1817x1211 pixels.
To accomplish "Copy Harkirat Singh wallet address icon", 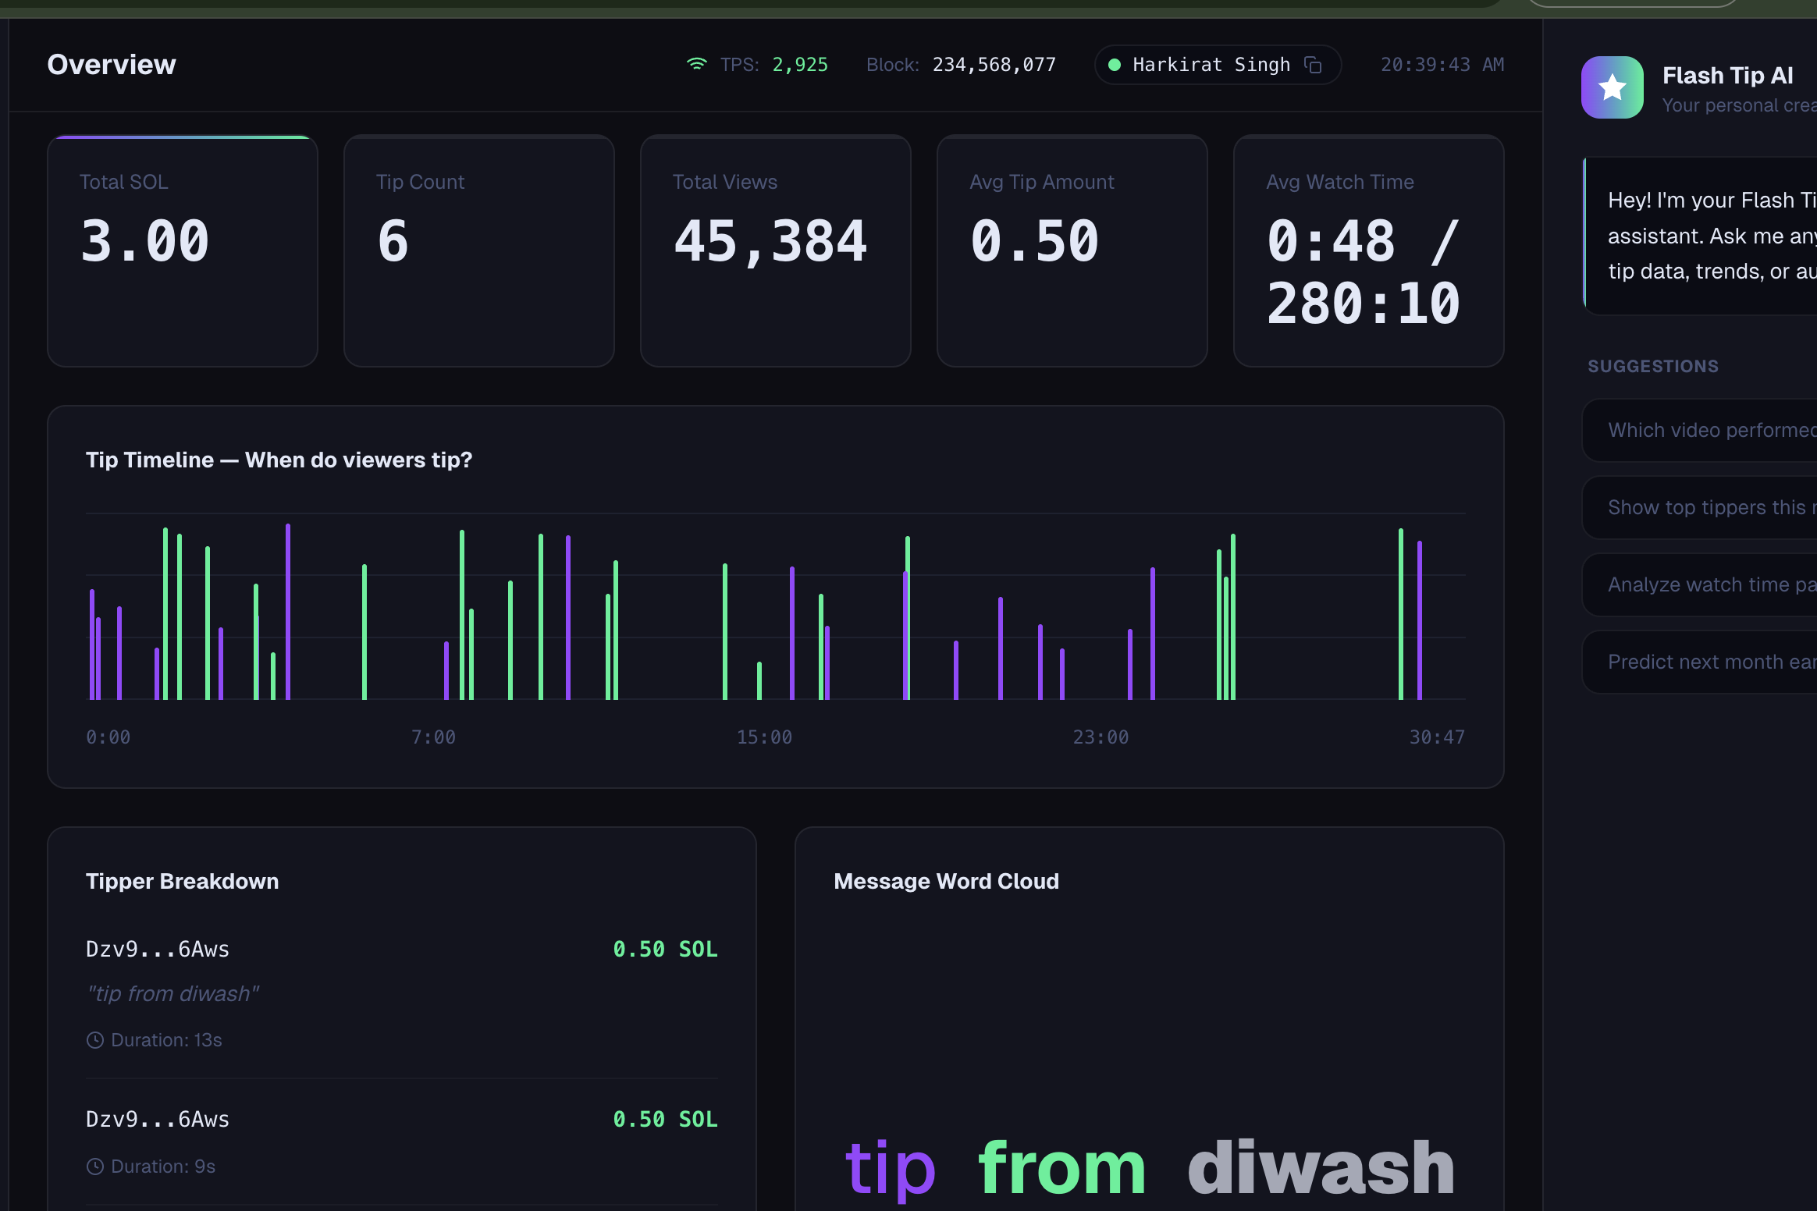I will tap(1313, 65).
